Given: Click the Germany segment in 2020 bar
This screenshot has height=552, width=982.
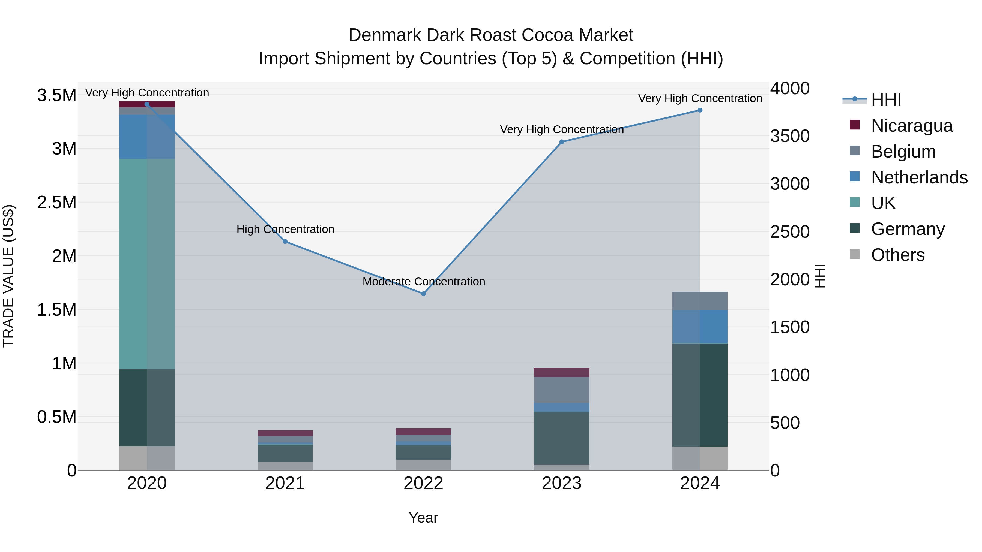Looking at the screenshot, I should pos(147,408).
